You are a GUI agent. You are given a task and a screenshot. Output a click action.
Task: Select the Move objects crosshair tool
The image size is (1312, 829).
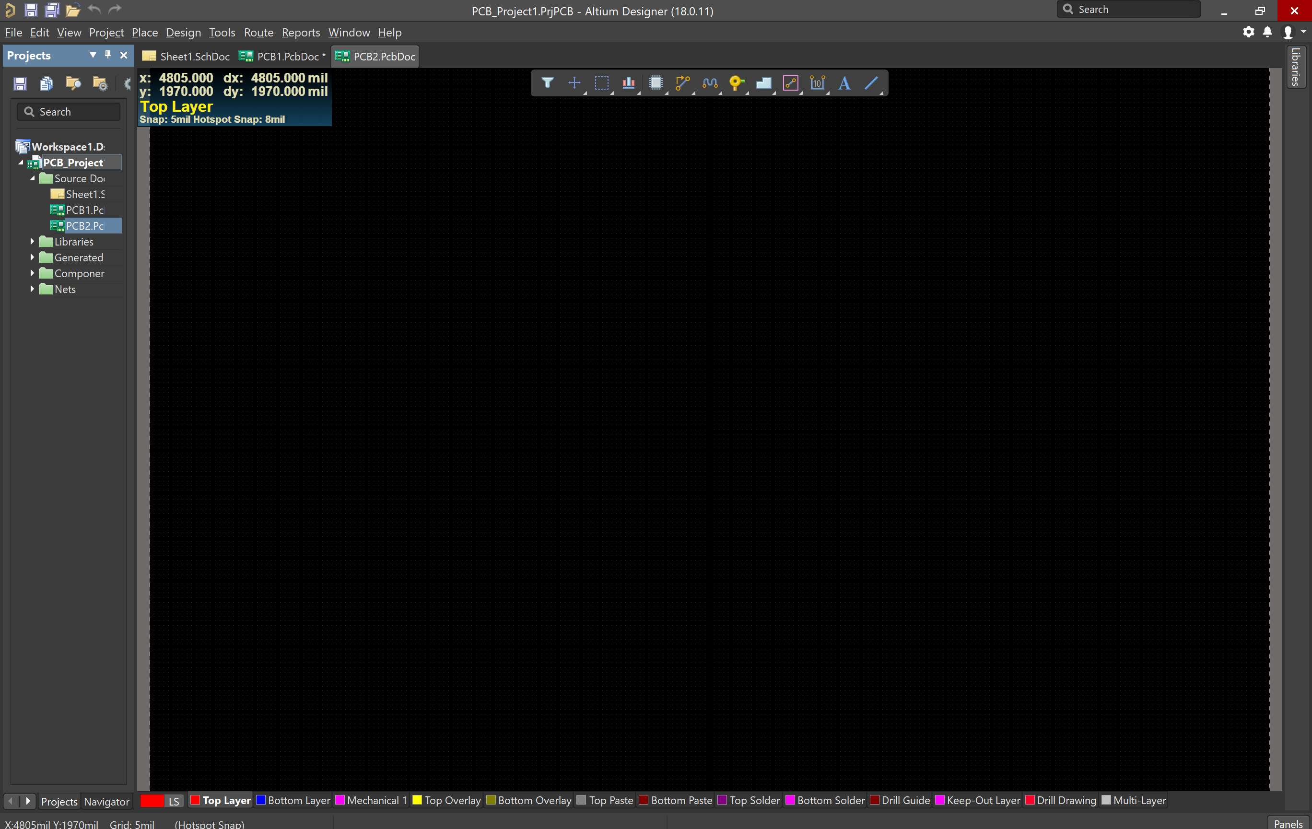tap(574, 83)
